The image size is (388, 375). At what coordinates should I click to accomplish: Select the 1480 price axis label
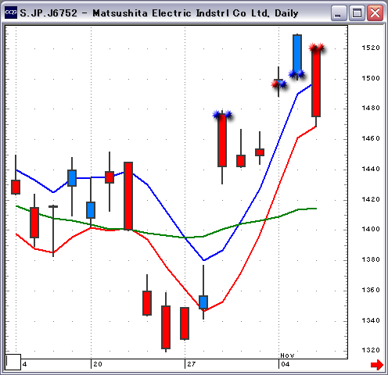click(371, 108)
